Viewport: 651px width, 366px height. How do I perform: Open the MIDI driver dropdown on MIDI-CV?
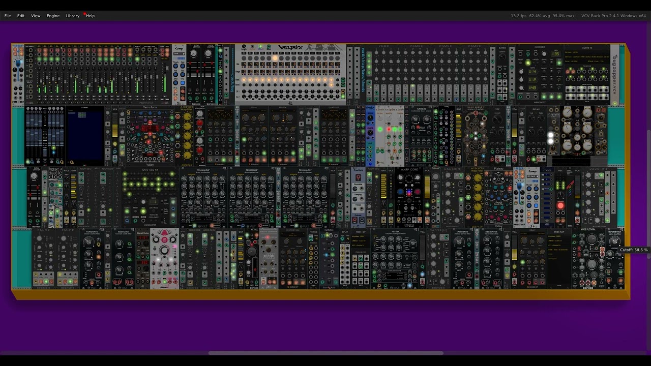[x=360, y=236]
